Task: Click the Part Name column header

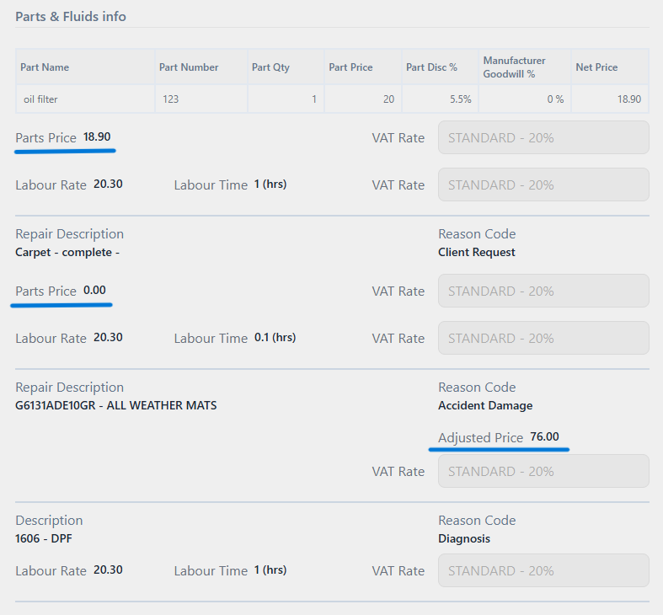Action: 46,67
